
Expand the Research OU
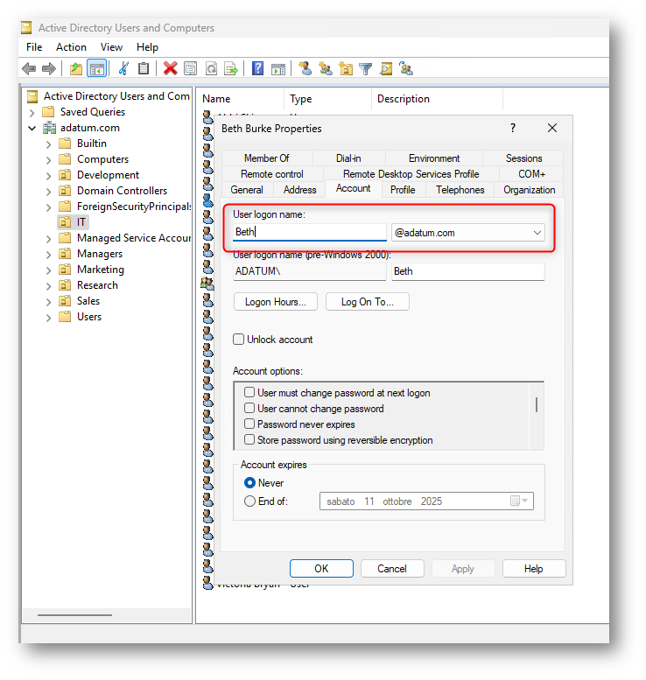tap(49, 286)
